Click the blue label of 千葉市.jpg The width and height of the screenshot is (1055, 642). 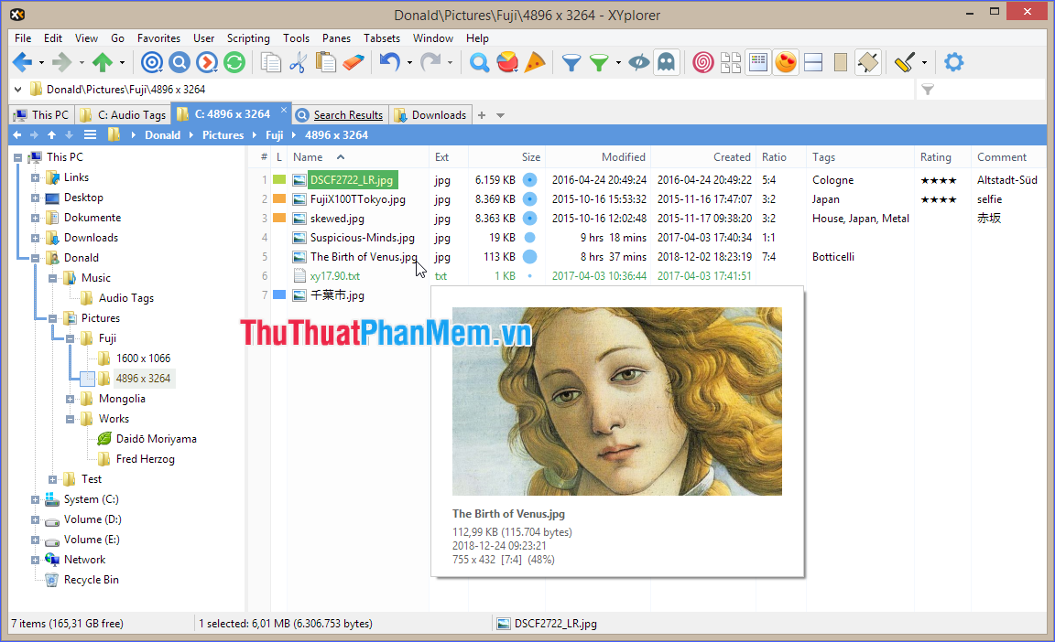[x=279, y=294]
